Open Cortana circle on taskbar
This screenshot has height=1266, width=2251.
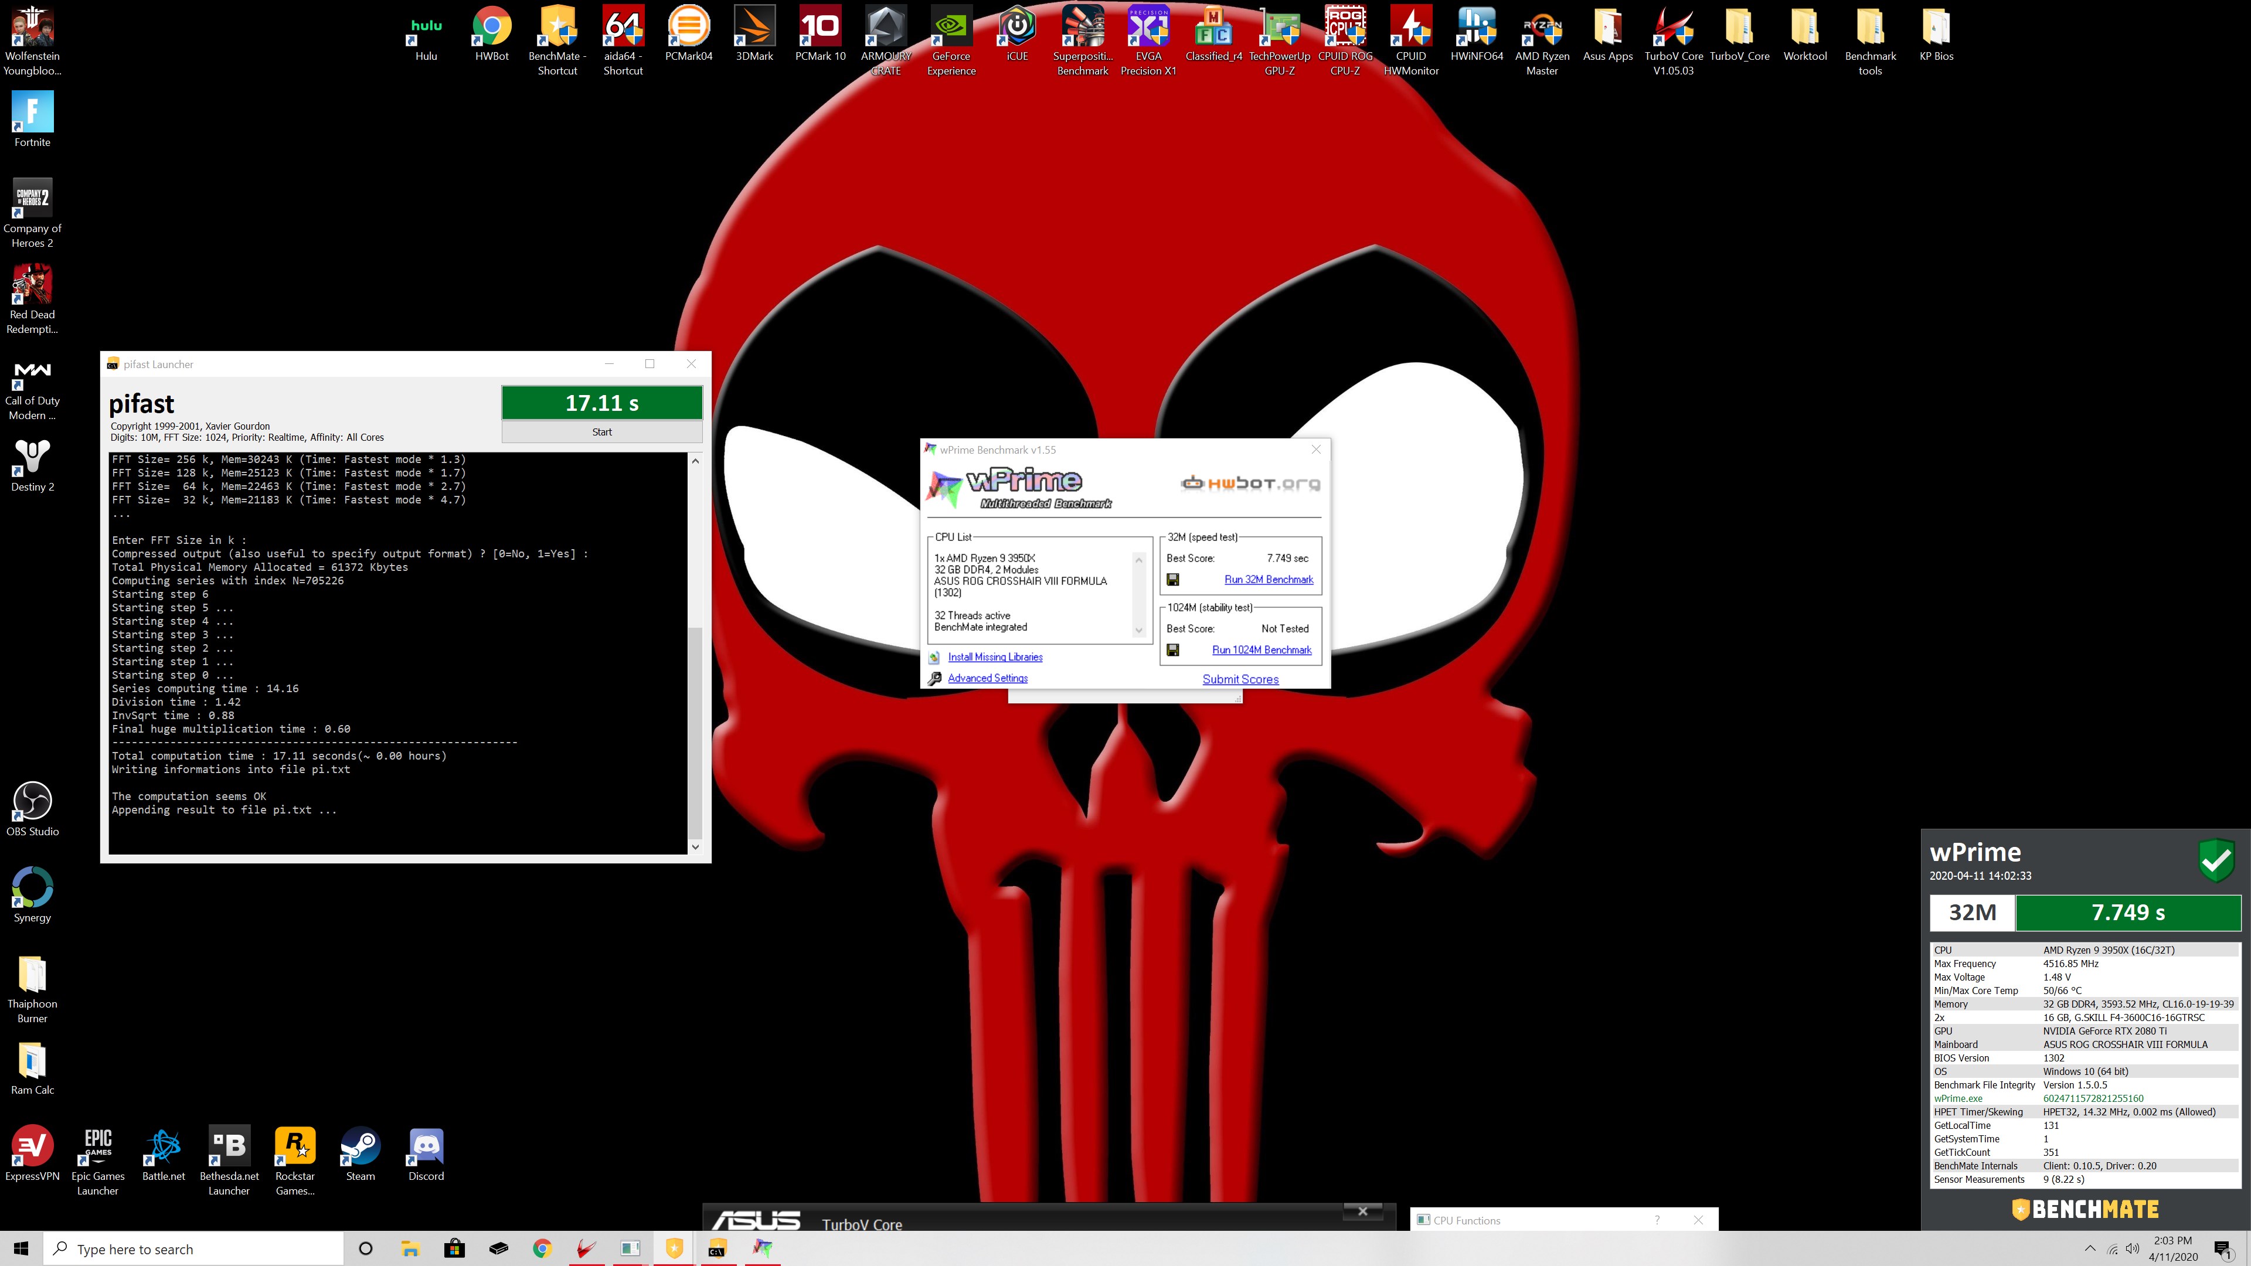[365, 1248]
